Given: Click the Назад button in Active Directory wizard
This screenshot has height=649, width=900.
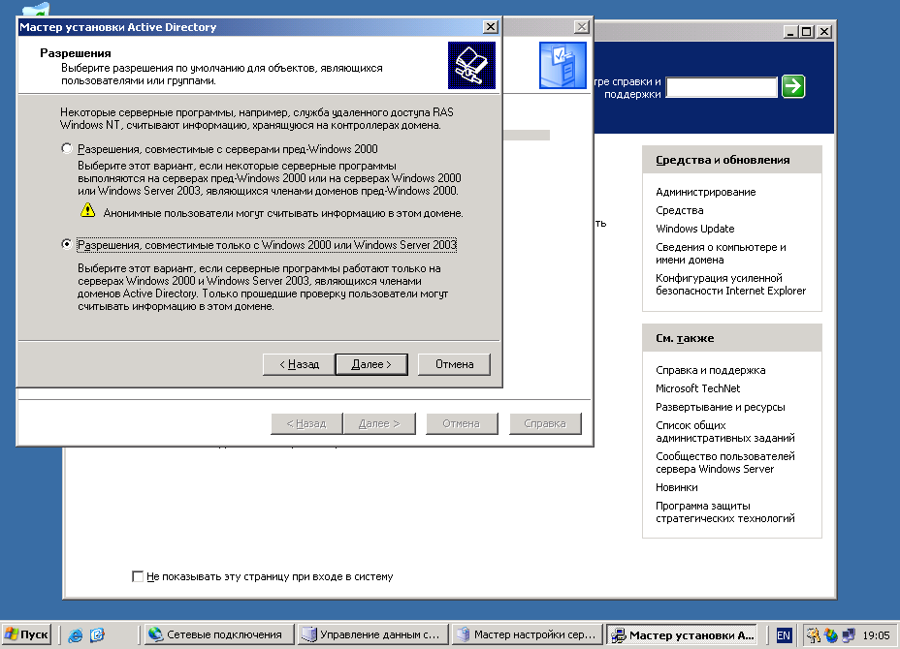Looking at the screenshot, I should 299,364.
